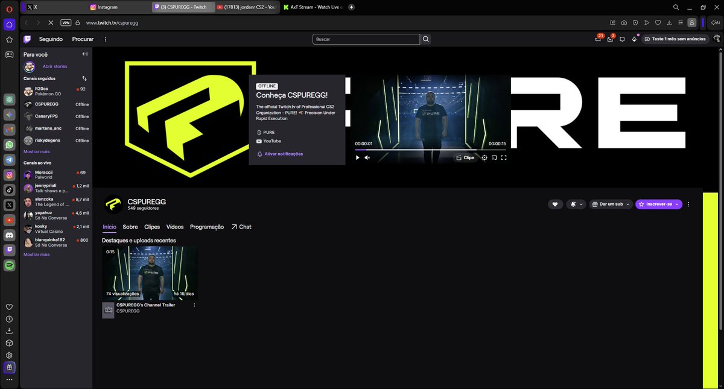Switch to the Sobre tab
The image size is (724, 389).
click(x=130, y=227)
